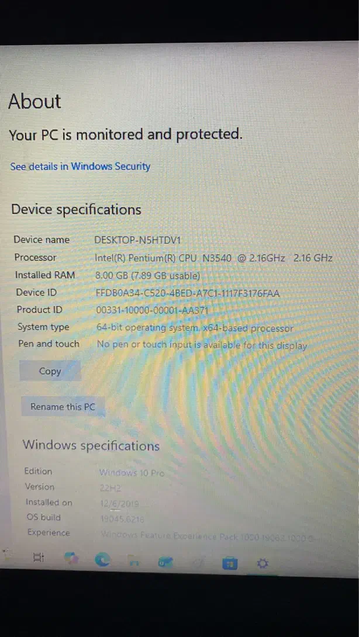This screenshot has height=637, width=359.
Task: Open the Microsoft Store icon
Action: click(x=230, y=563)
